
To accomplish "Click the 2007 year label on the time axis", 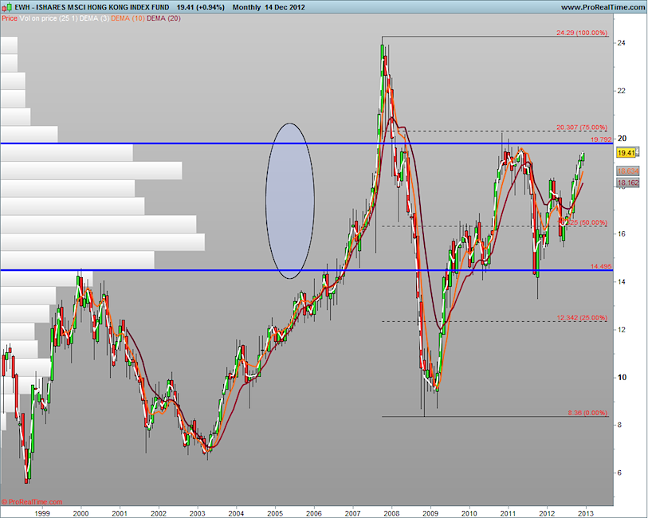I will [353, 513].
